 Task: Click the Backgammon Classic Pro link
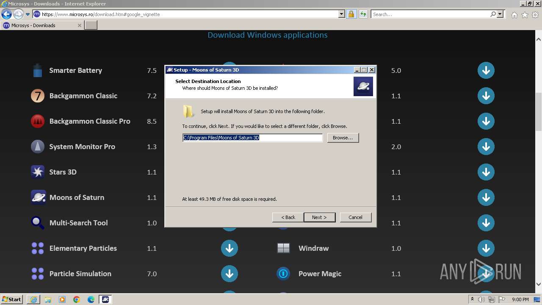point(90,121)
